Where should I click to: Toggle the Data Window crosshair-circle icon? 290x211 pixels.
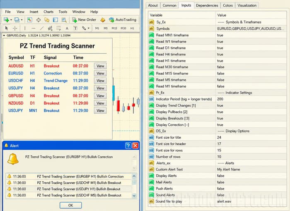[x=39, y=20]
